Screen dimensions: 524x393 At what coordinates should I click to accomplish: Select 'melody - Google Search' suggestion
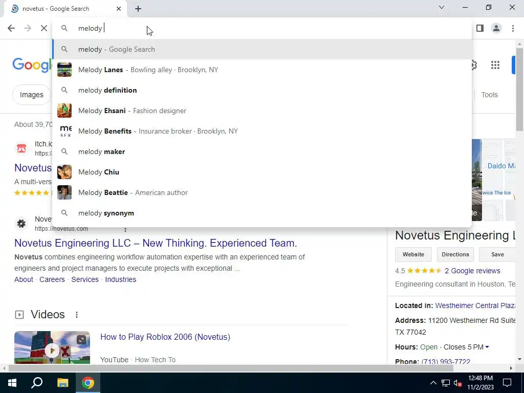262,49
